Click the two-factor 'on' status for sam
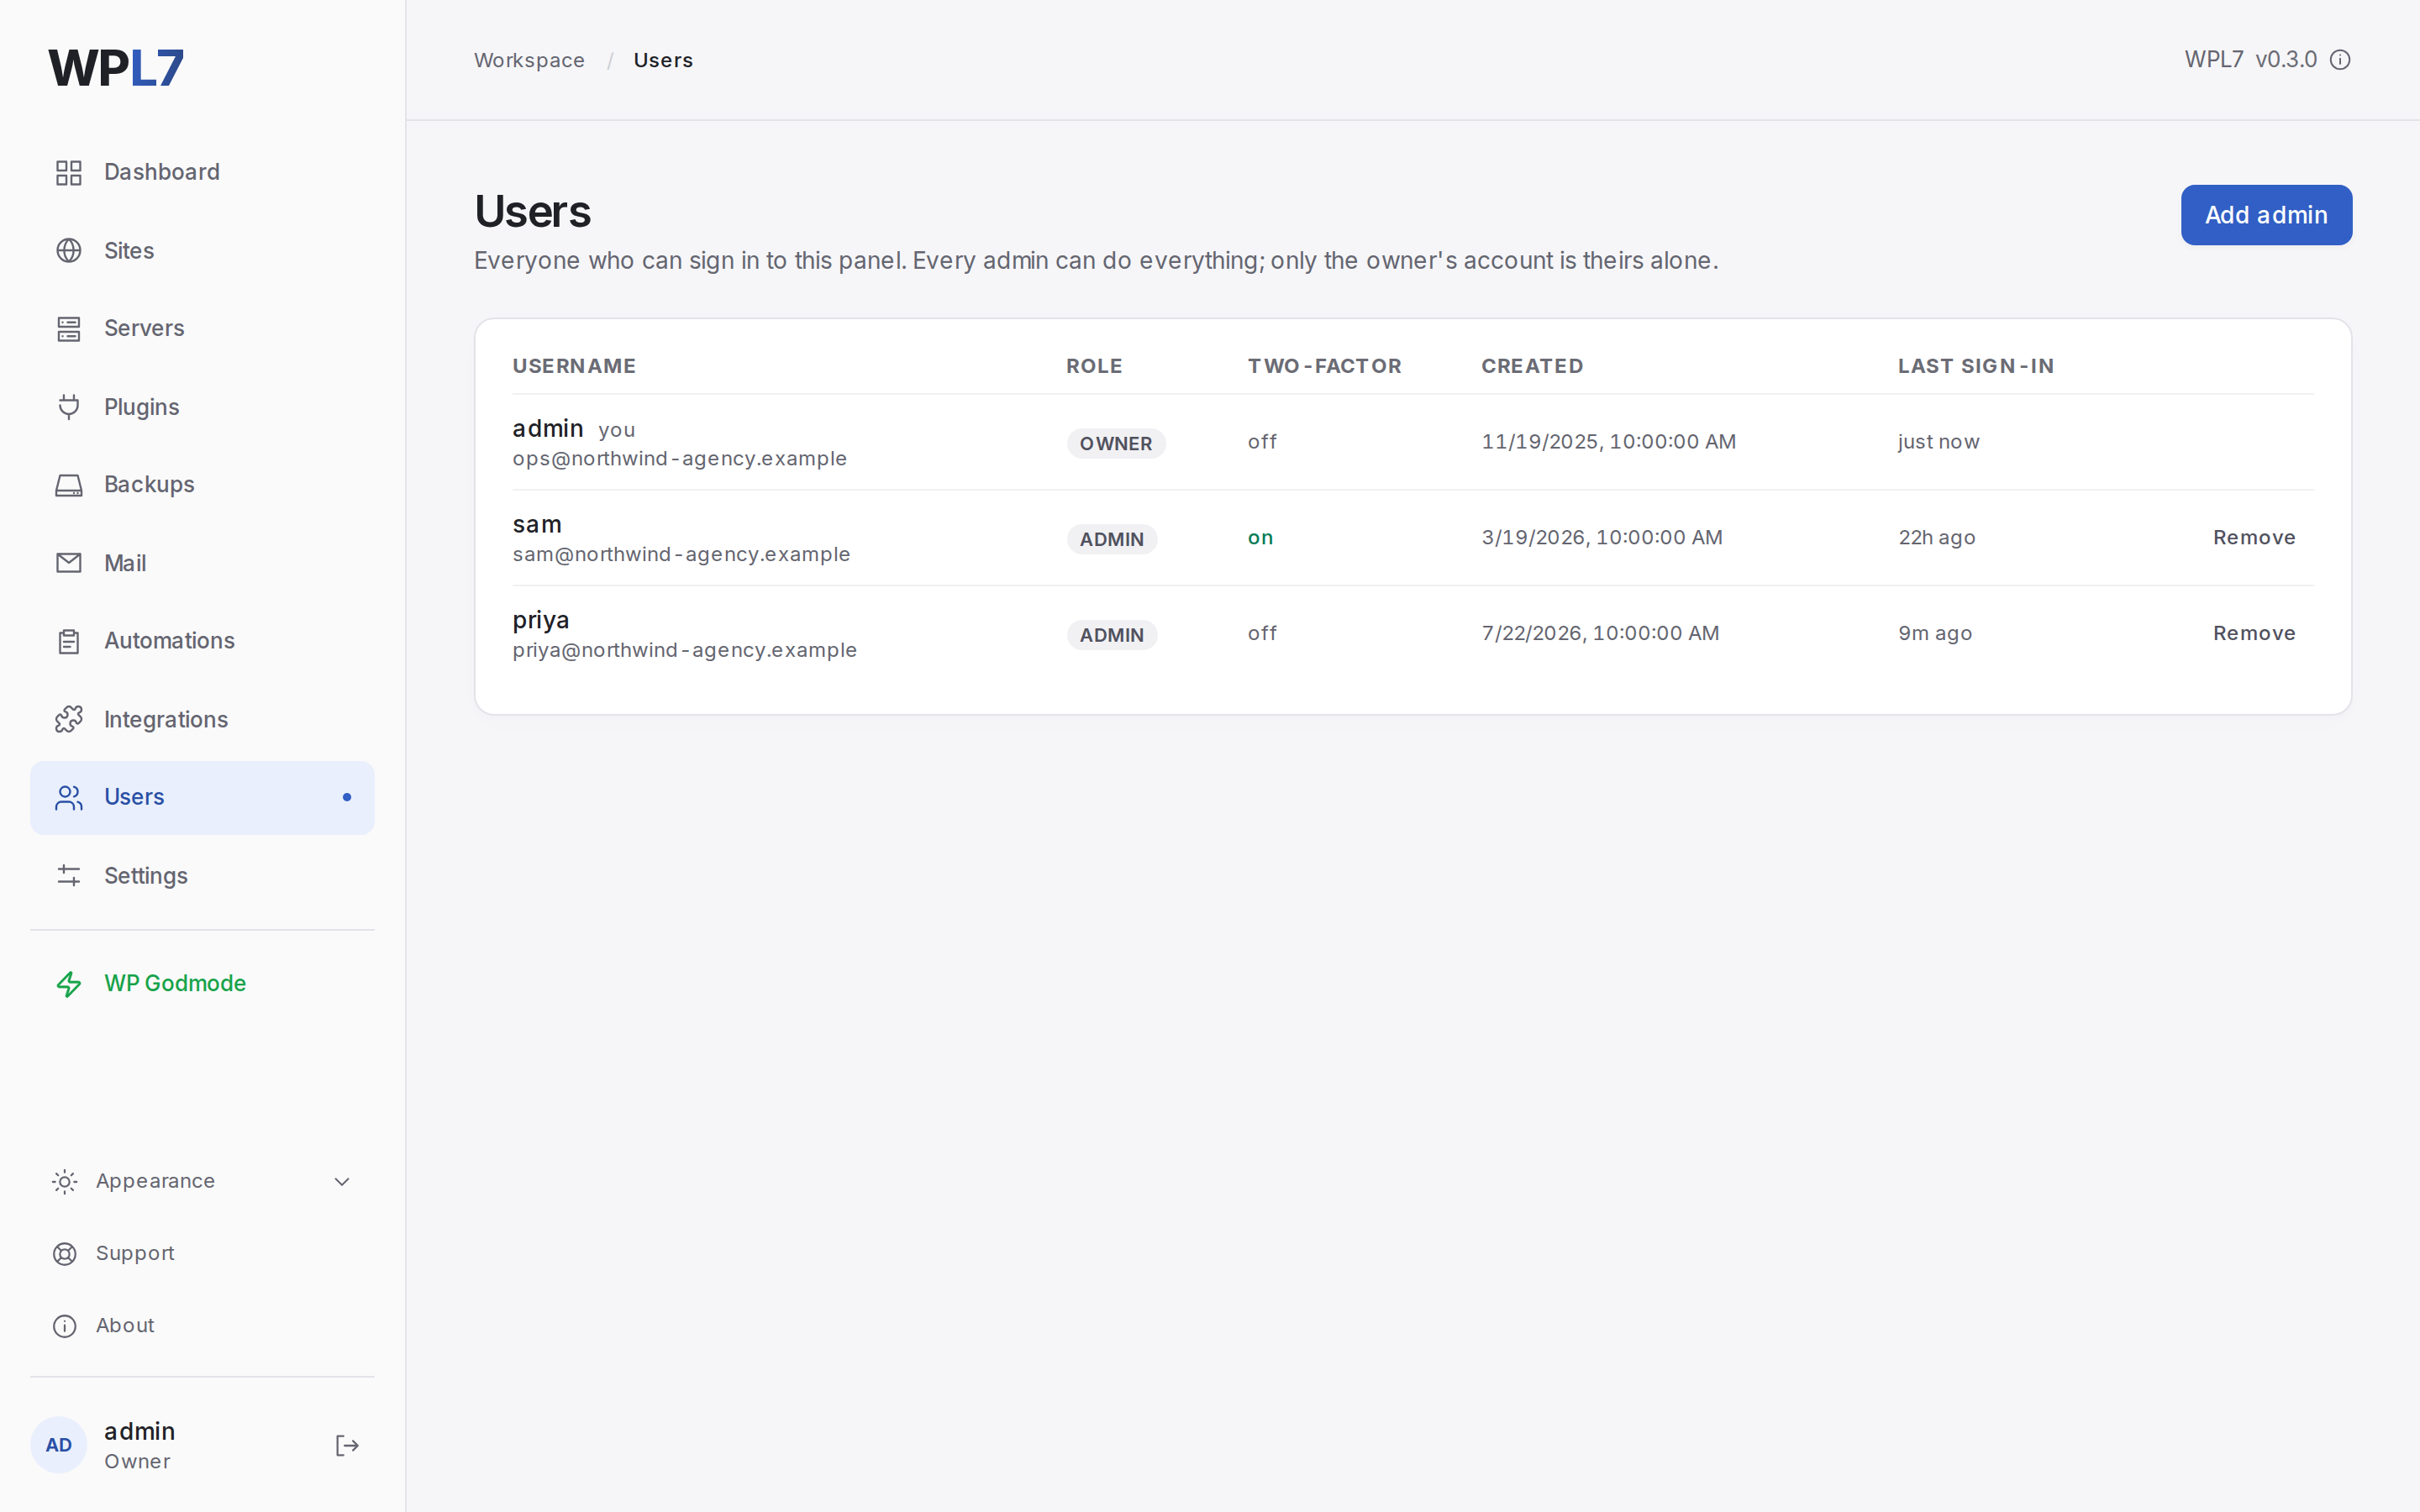This screenshot has height=1512, width=2420. [1260, 538]
